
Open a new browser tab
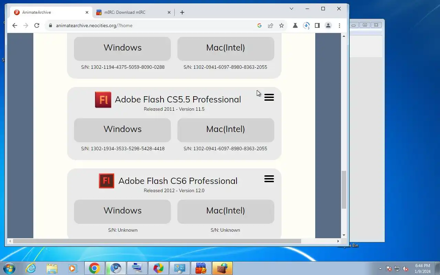tap(182, 12)
